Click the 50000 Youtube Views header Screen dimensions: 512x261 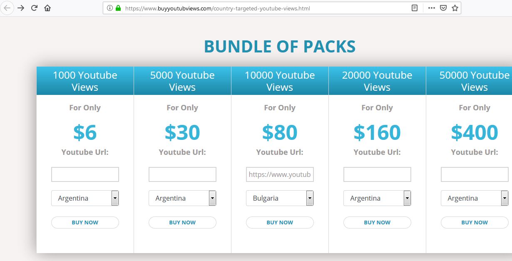469,81
